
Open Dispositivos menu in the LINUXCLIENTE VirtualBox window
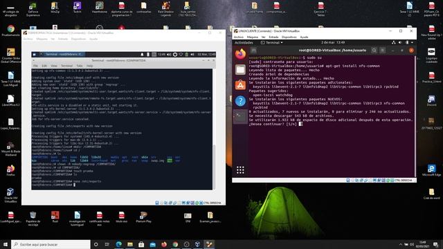tap(289, 37)
